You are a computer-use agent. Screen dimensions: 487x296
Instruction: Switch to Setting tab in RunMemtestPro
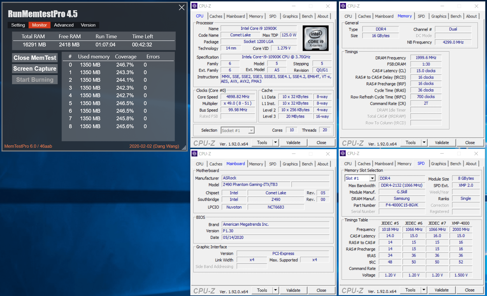coord(18,25)
